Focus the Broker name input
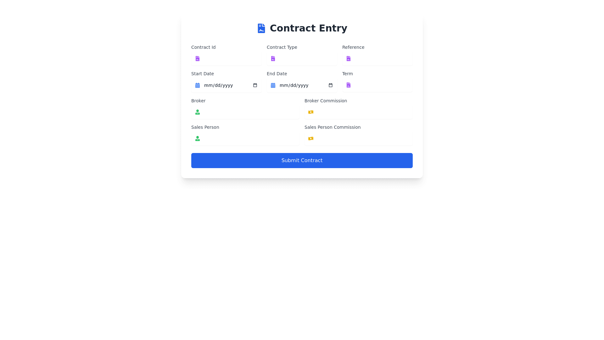 click(250, 112)
